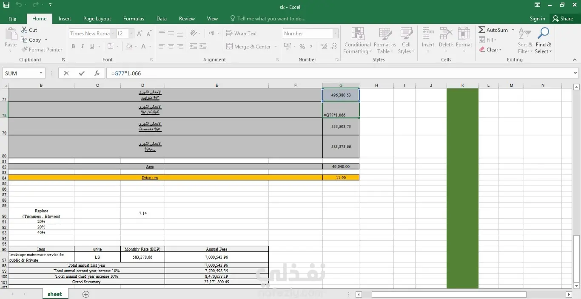Open the Name Box dropdown arrow
Image resolution: width=581 pixels, height=299 pixels.
(41, 73)
